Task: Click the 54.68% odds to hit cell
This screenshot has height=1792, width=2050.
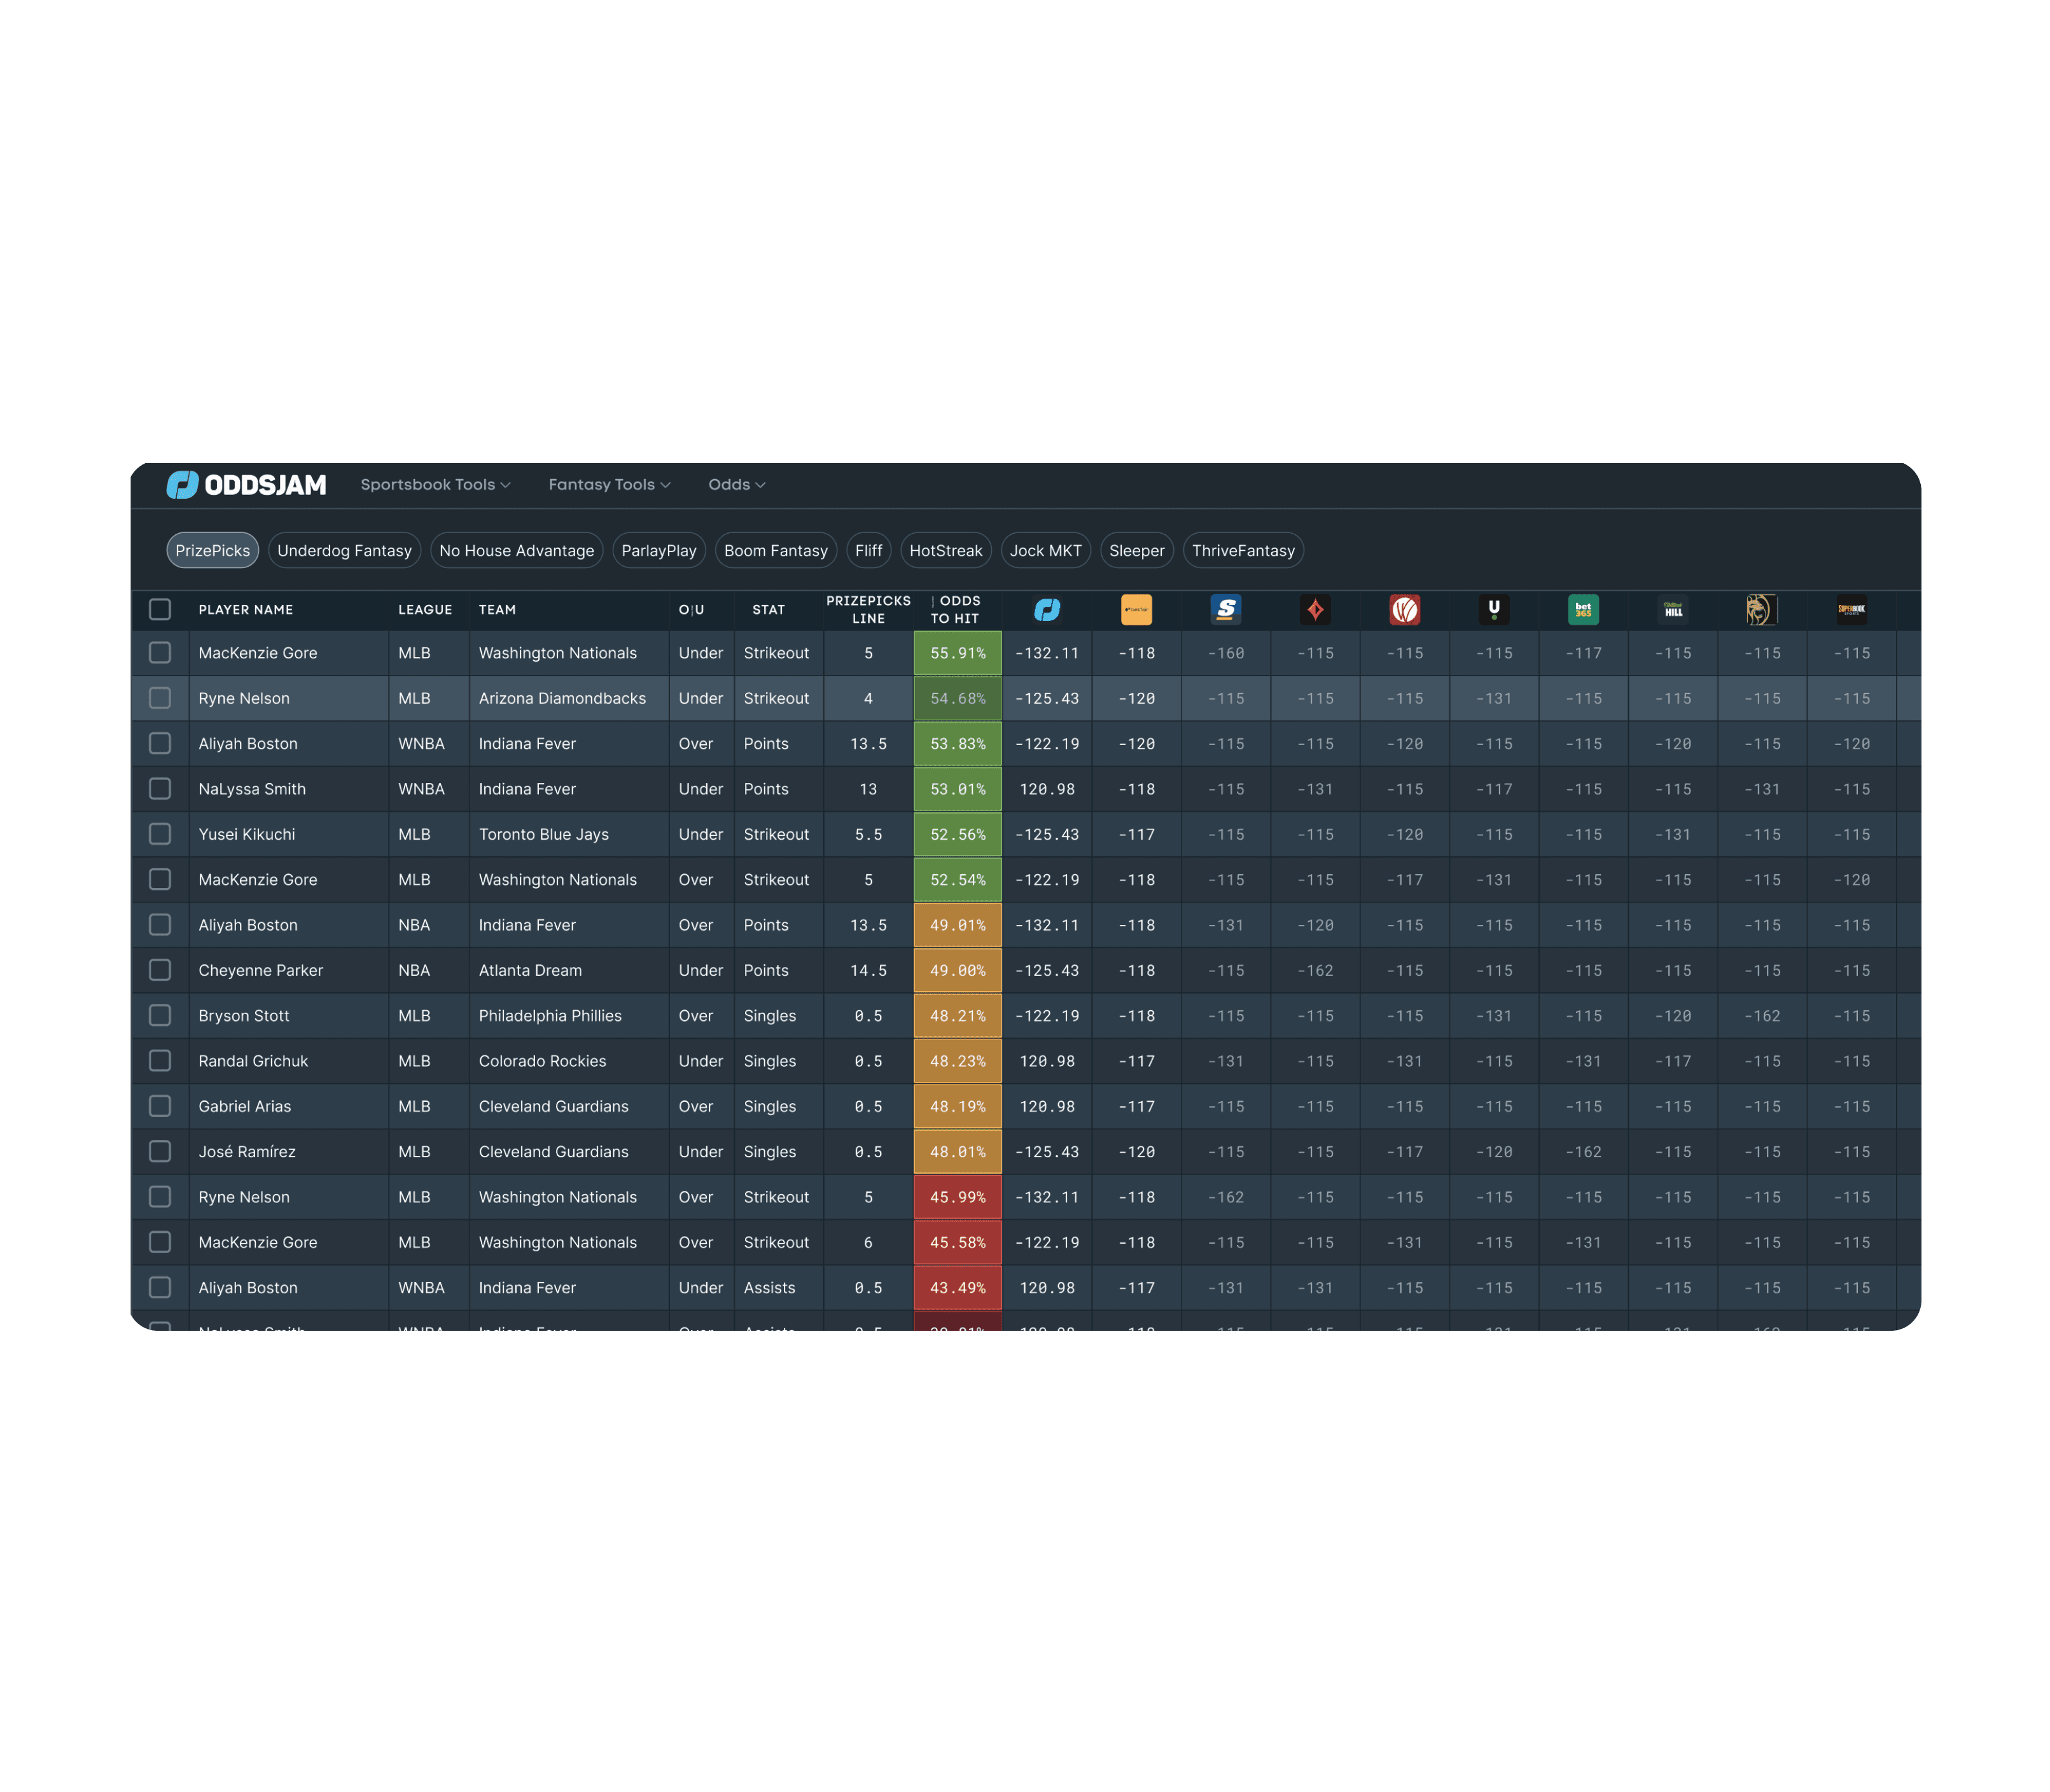Action: tap(958, 698)
